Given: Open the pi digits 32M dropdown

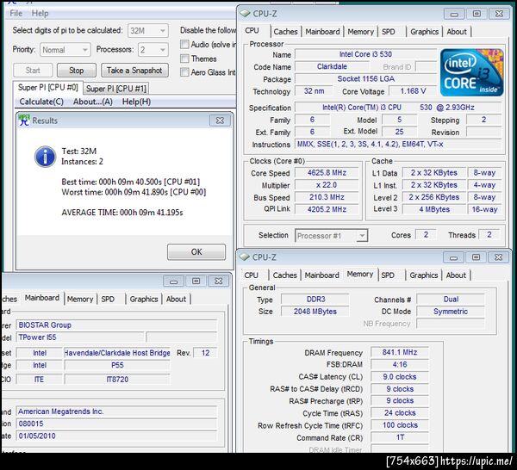Looking at the screenshot, I should (148, 31).
